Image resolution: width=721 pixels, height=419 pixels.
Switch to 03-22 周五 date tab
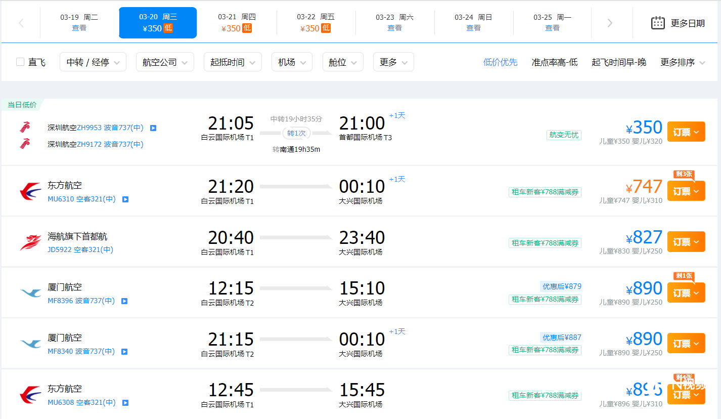point(316,23)
